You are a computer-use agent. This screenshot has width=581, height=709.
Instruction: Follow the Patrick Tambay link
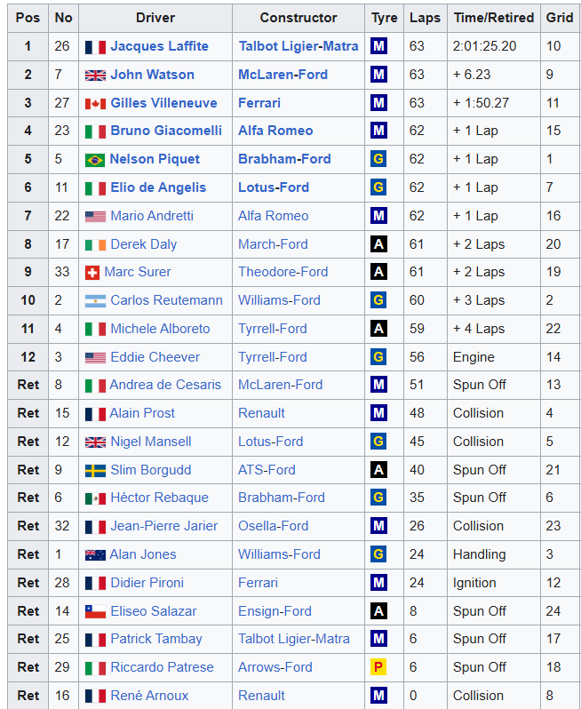(x=156, y=639)
